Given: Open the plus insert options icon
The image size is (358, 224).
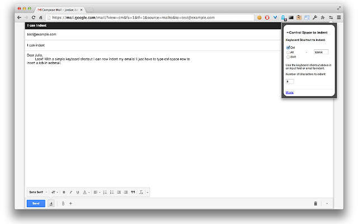Looking at the screenshot, I should 70,203.
